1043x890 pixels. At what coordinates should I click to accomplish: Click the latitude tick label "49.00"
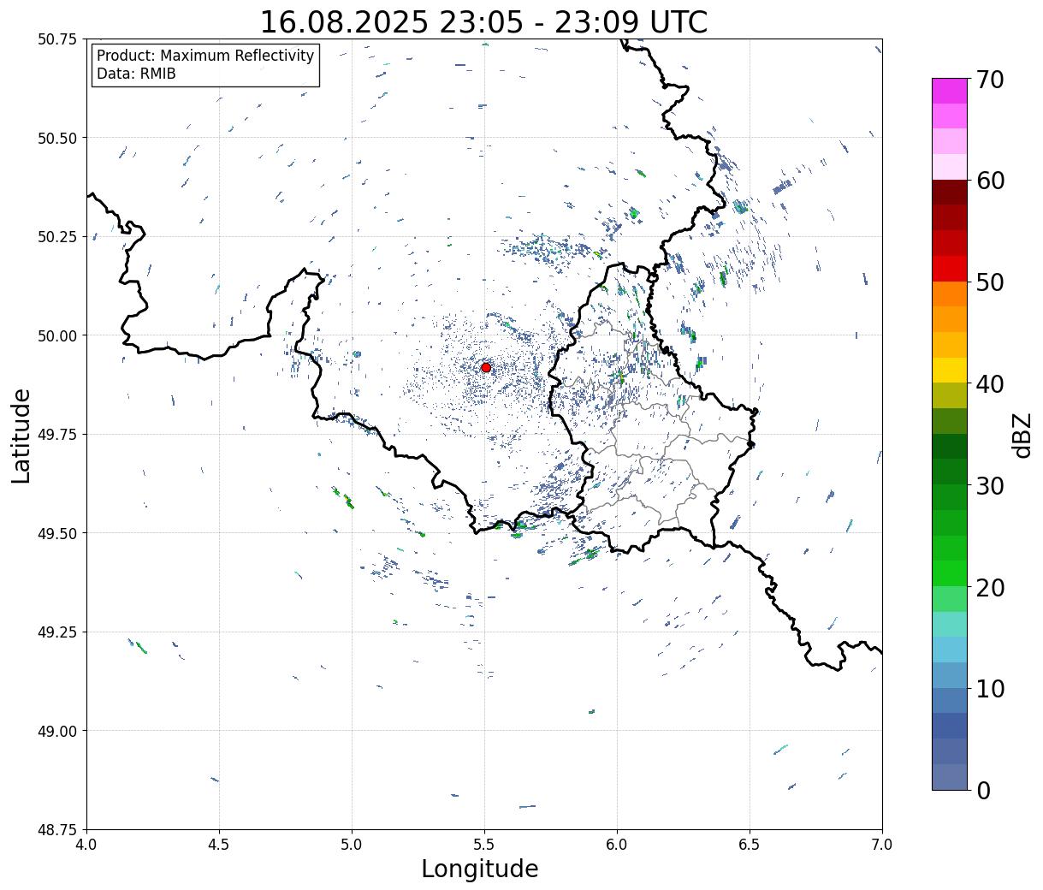click(x=57, y=731)
